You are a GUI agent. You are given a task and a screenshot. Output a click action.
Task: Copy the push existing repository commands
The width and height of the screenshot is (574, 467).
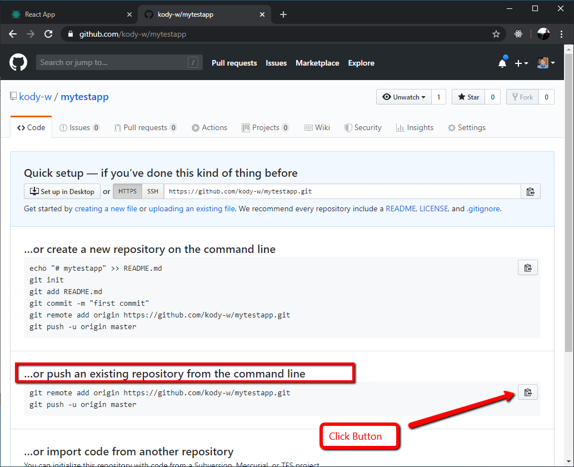click(527, 393)
